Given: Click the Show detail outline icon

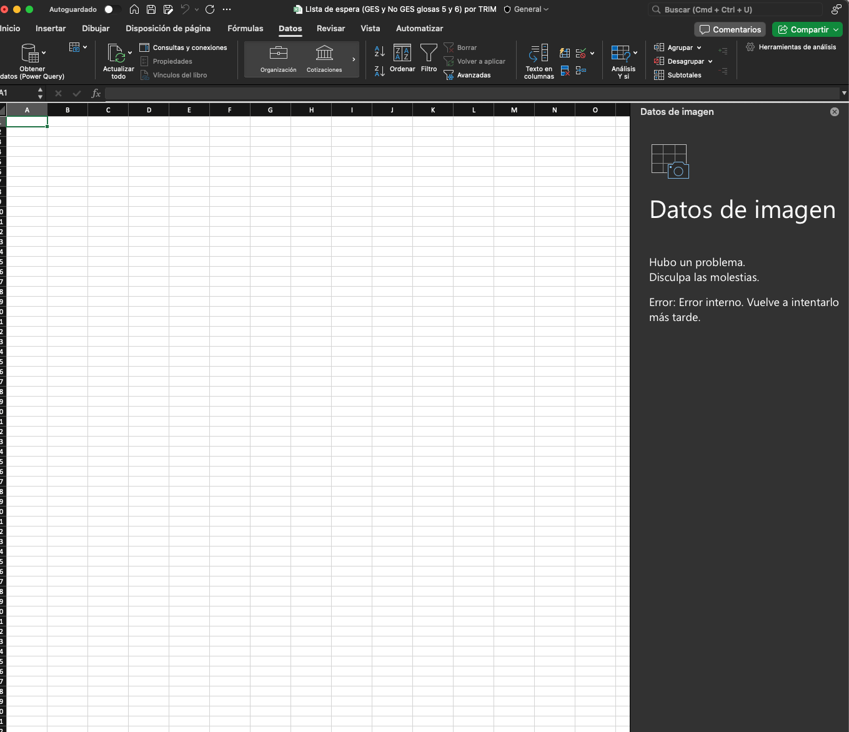Looking at the screenshot, I should tap(723, 51).
